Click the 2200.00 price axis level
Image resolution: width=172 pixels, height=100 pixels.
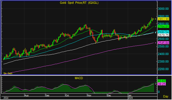pyautogui.click(x=163, y=69)
